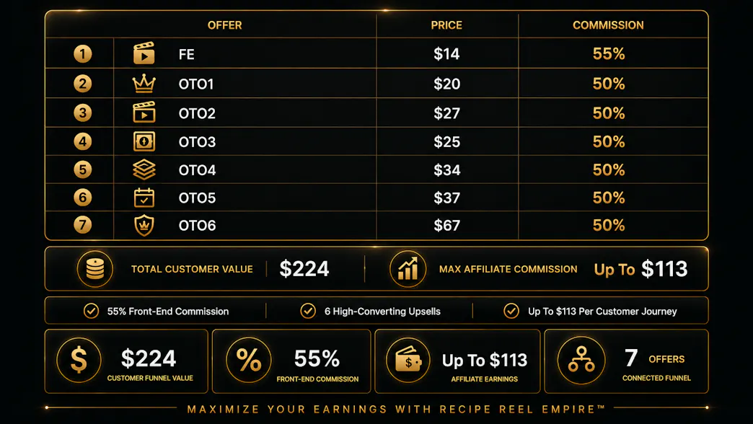Click the 55% Front-End Commission checkmark

tap(92, 312)
